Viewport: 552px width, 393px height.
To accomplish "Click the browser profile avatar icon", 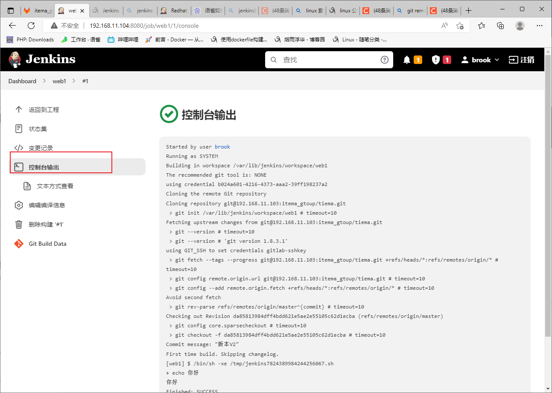I will (520, 26).
